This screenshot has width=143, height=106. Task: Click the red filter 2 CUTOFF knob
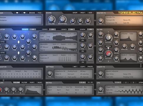108,54
